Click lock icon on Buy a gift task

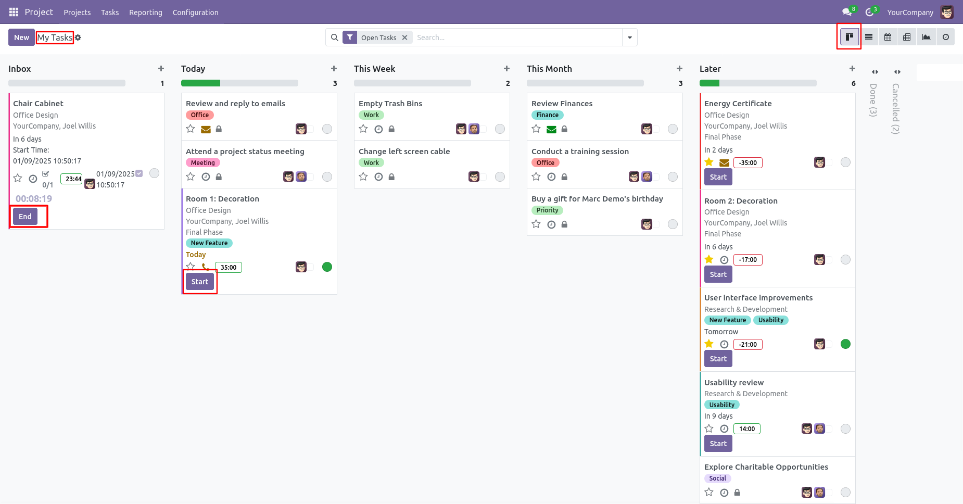coord(564,224)
